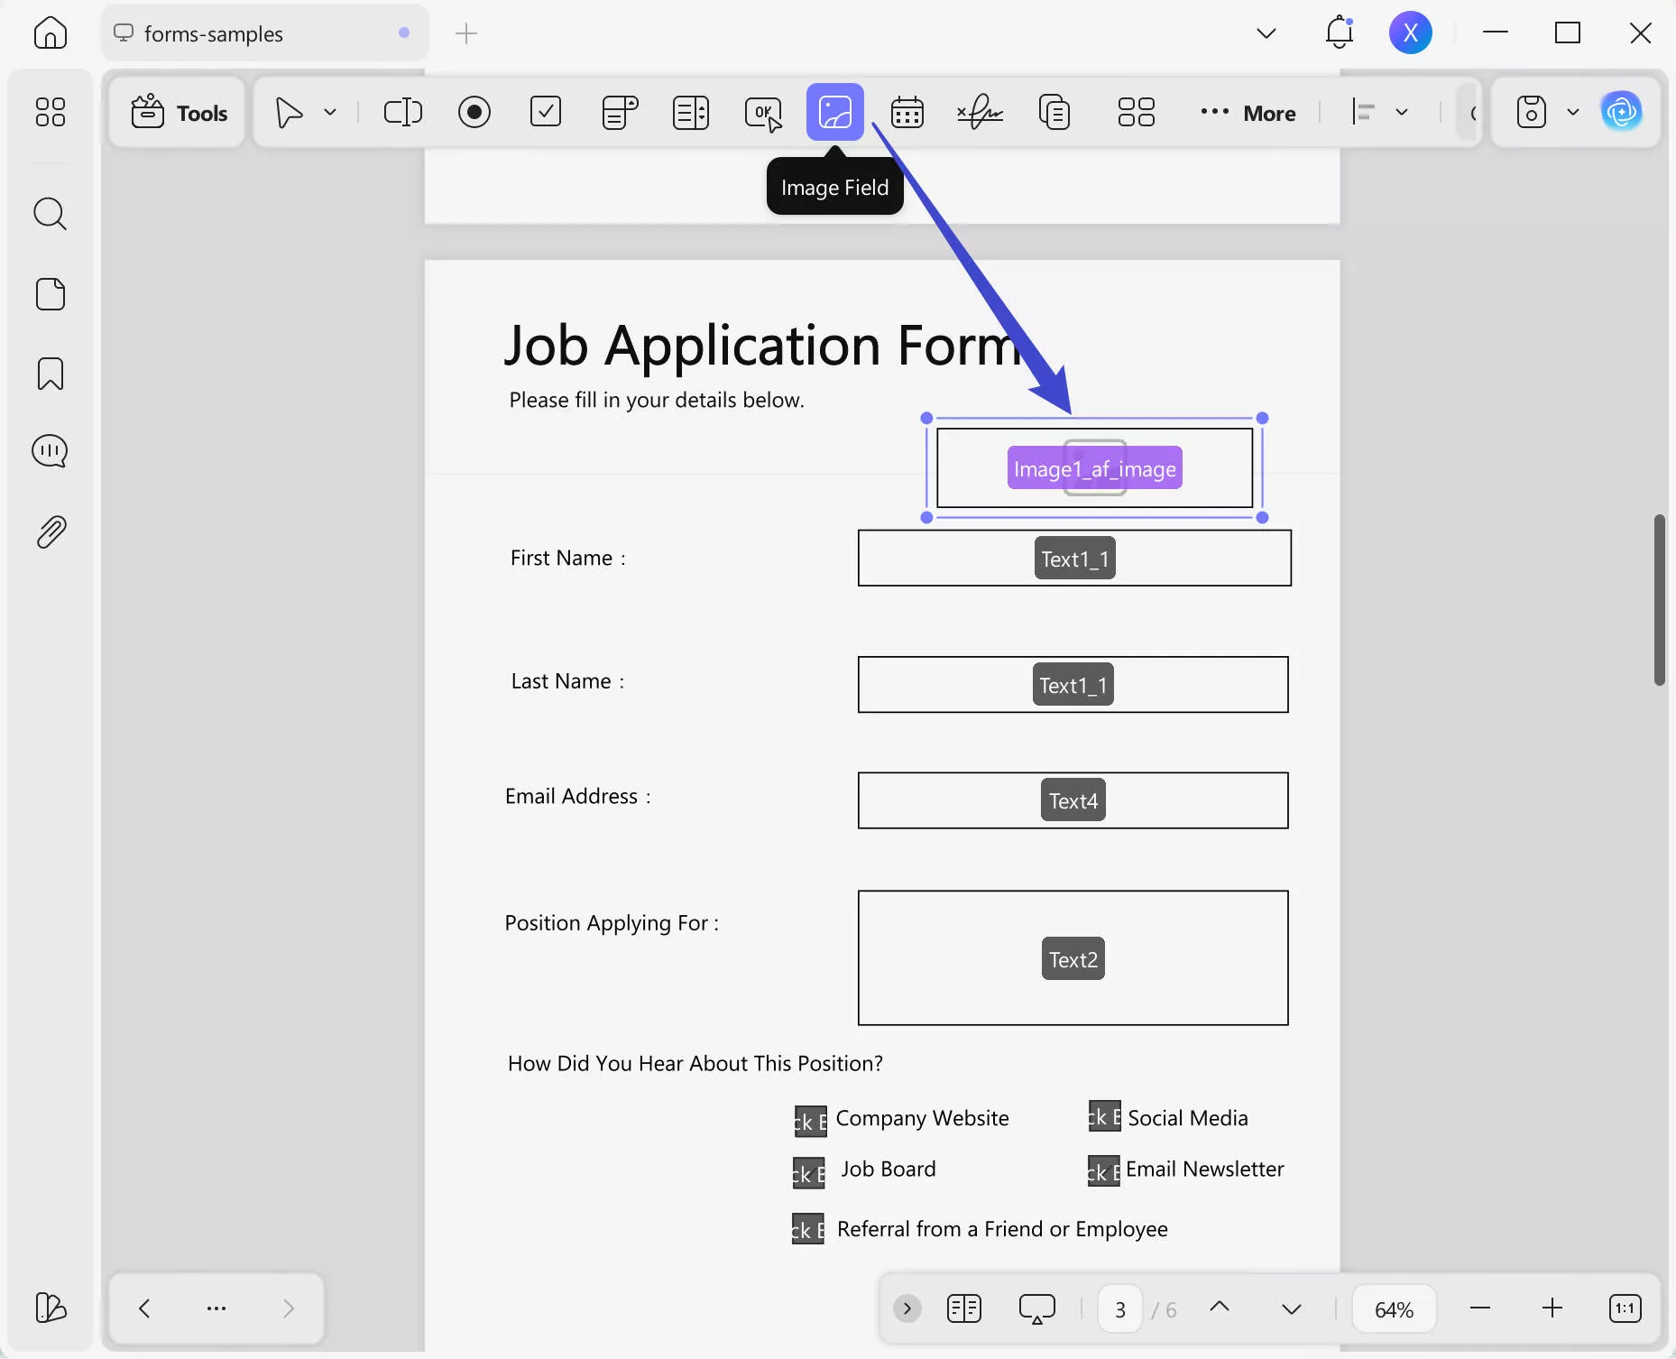Expand the selection tool dropdown arrow

pos(329,112)
